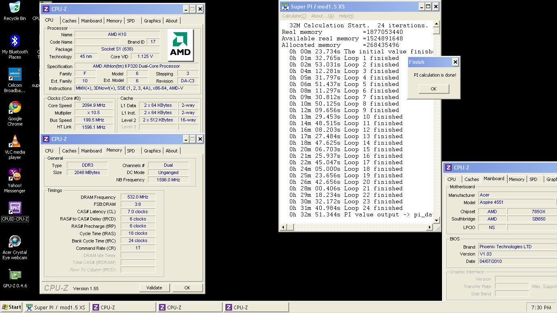Screen dimensions: 557x313
Task: Open SPD tab in top CPU-Z window
Action: pyautogui.click(x=131, y=21)
